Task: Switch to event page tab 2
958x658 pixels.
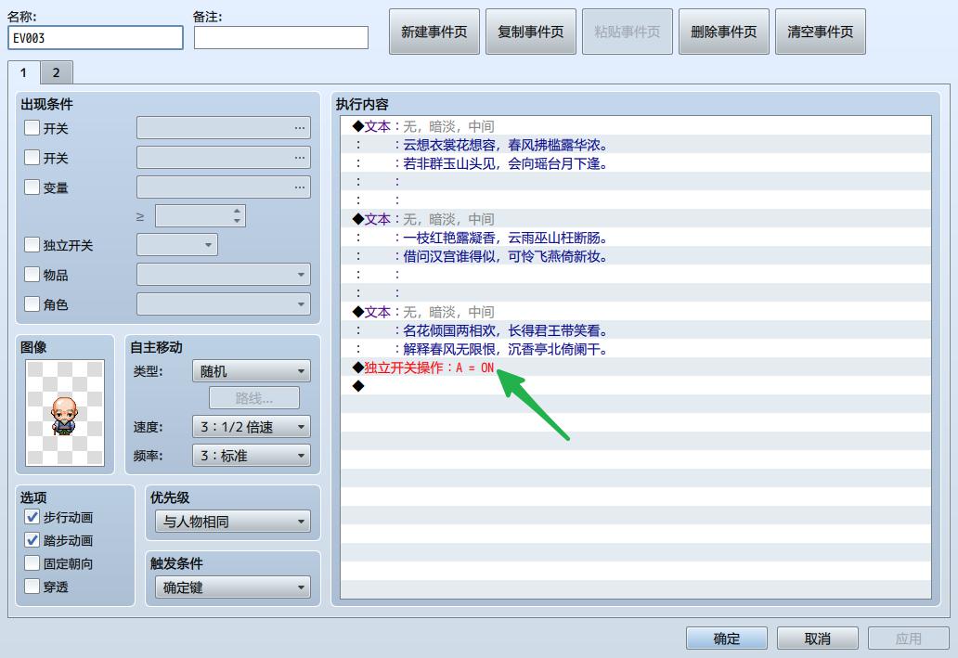Action: click(57, 72)
